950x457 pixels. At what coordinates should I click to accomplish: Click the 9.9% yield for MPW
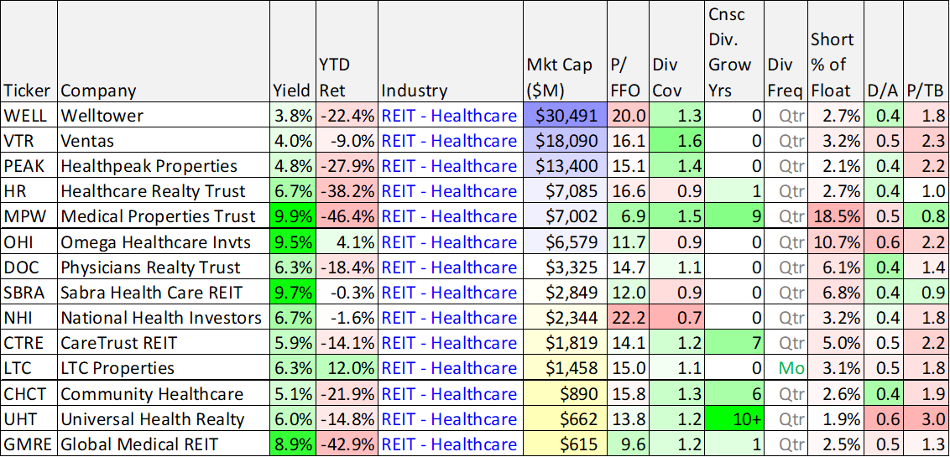pyautogui.click(x=293, y=216)
